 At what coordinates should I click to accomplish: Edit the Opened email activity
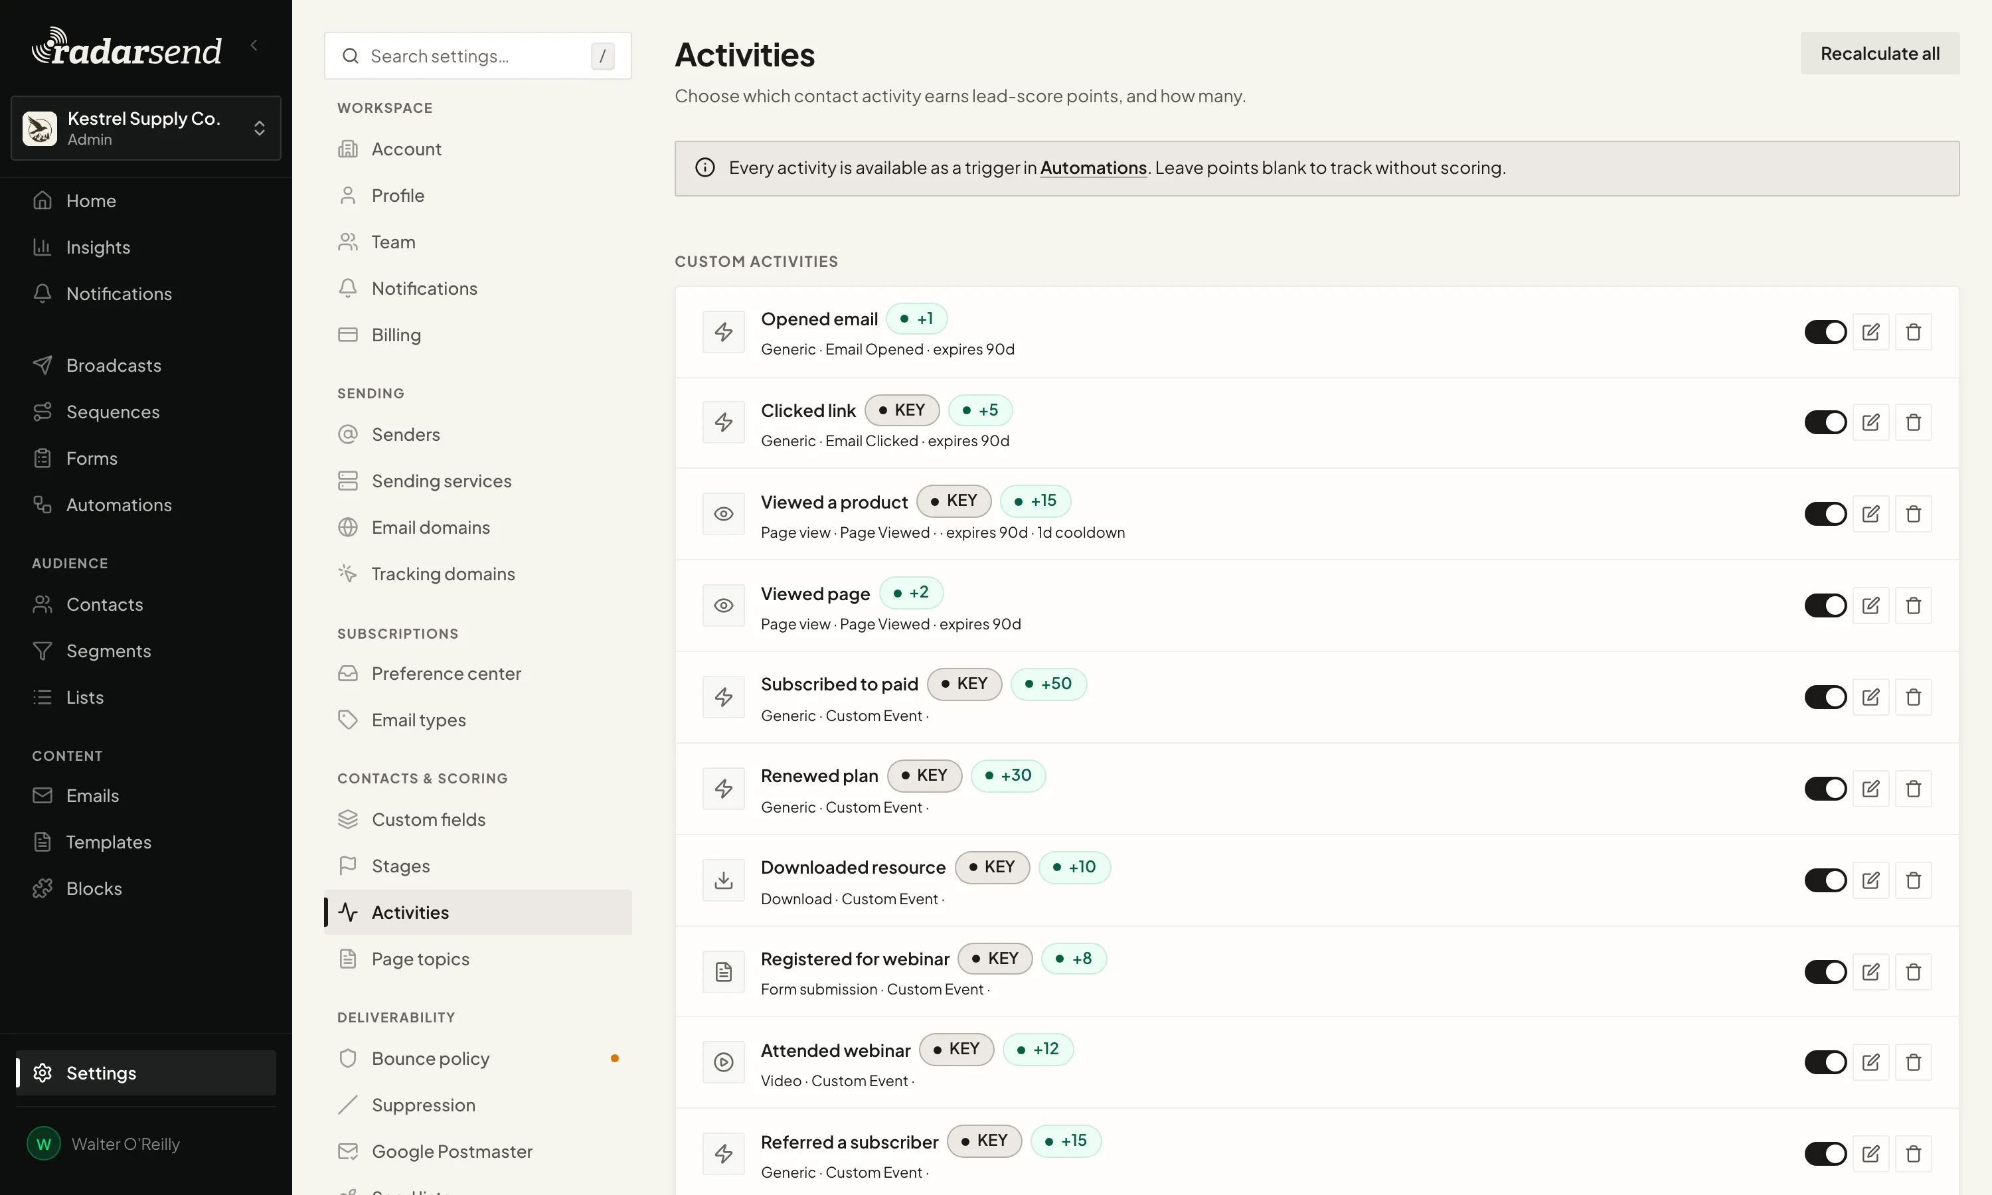1870,332
